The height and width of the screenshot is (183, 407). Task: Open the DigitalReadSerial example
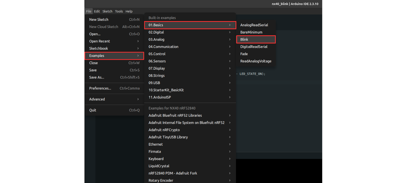[256, 47]
